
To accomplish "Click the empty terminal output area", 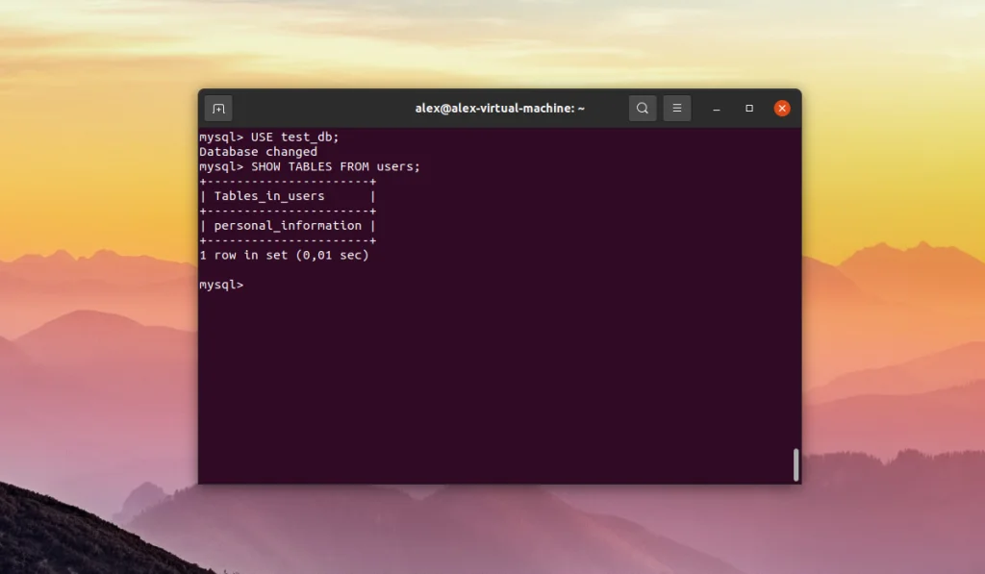I will (x=500, y=385).
